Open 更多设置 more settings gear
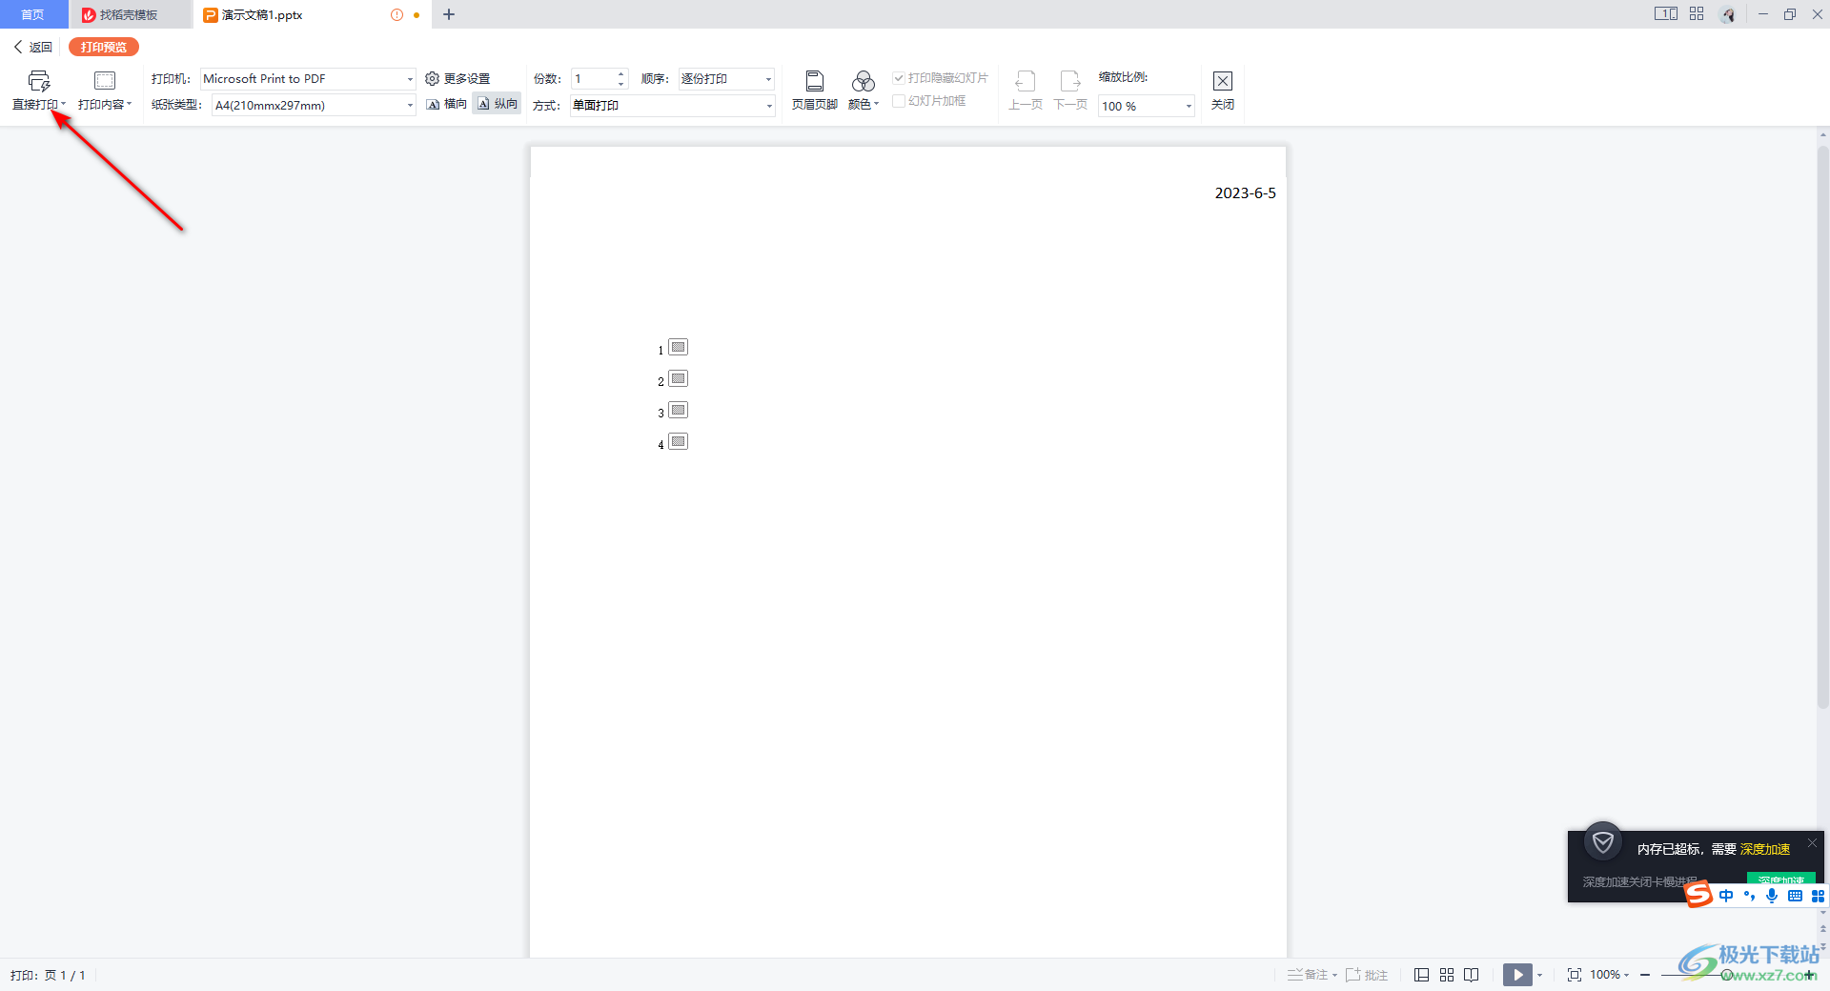Viewport: 1830px width, 991px height. pos(457,79)
